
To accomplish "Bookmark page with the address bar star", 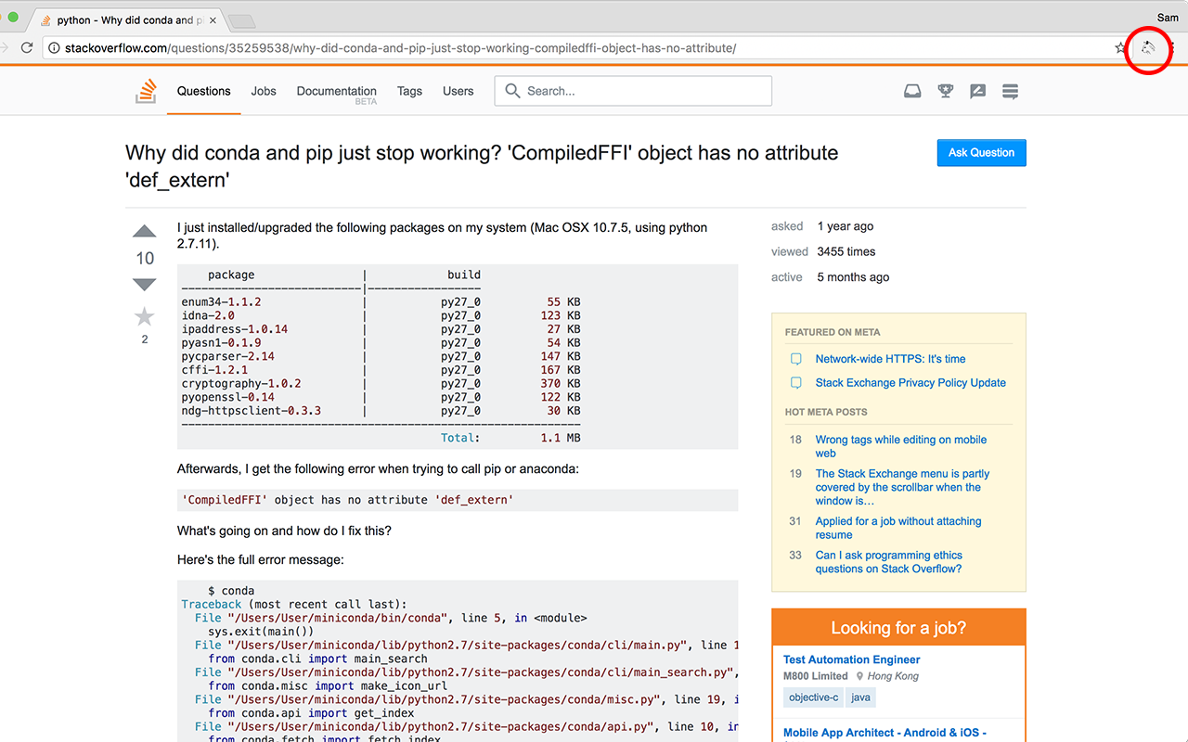I will point(1120,47).
